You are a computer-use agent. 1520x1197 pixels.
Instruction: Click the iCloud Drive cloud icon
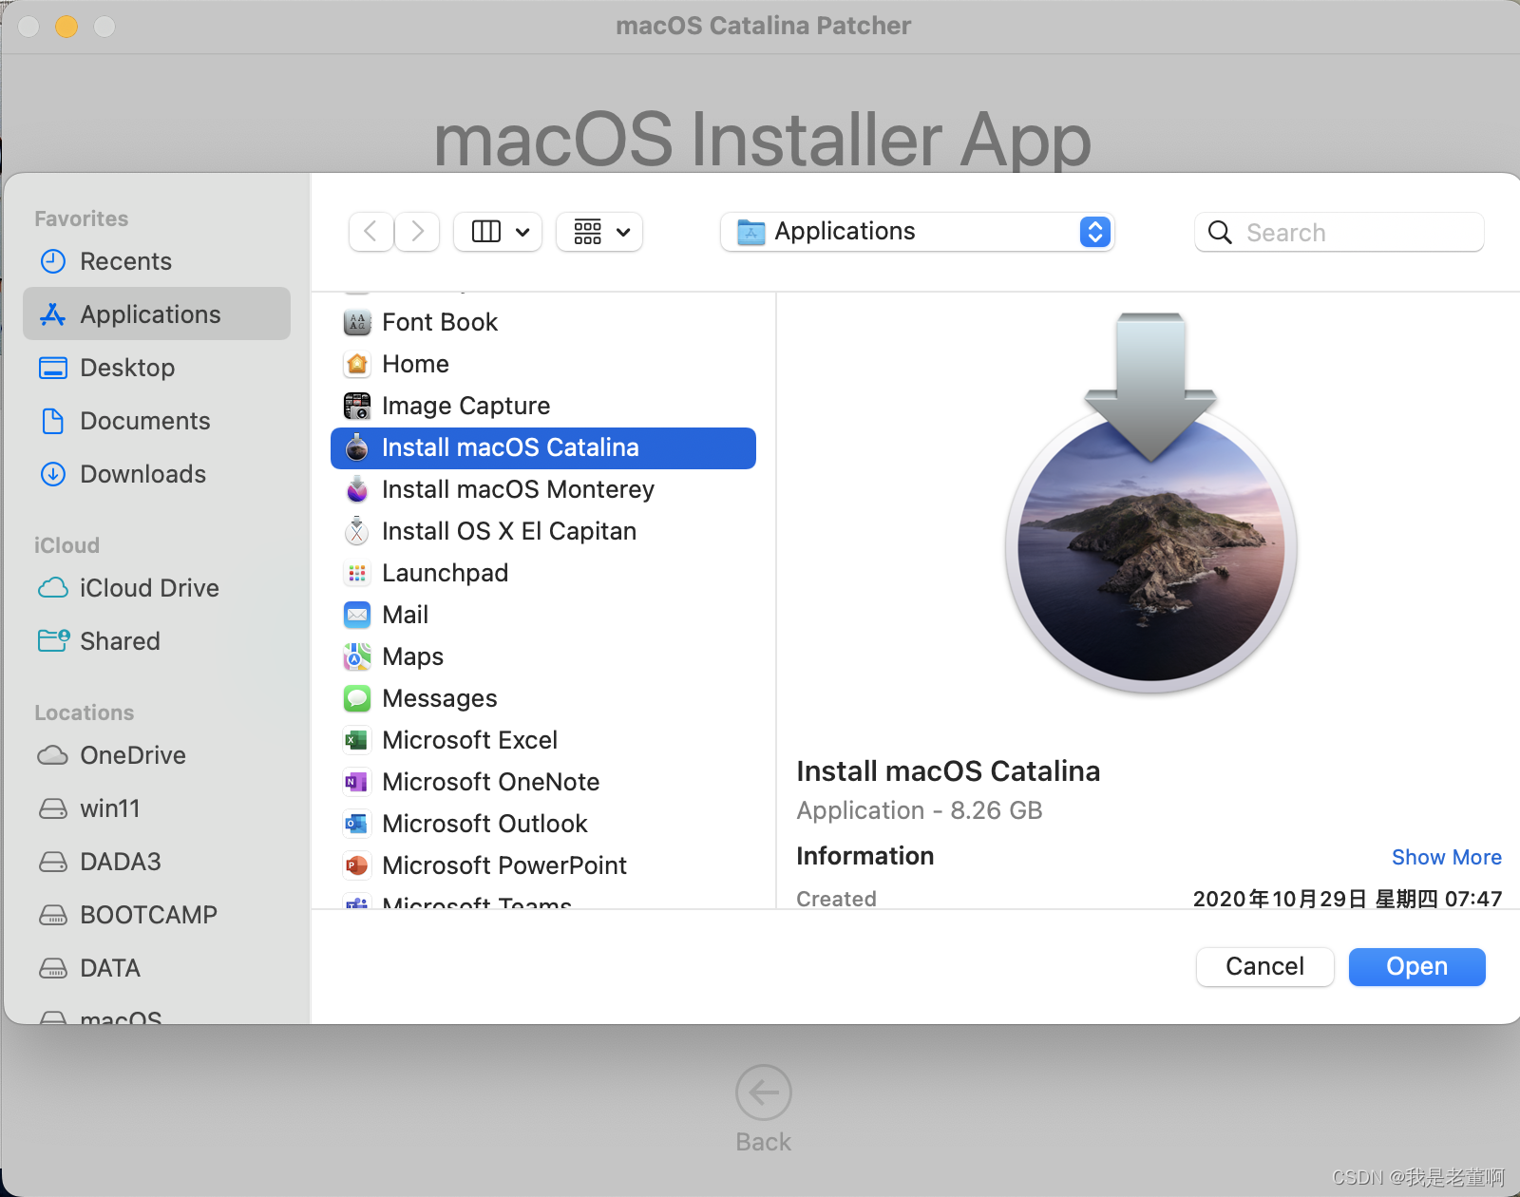[53, 588]
